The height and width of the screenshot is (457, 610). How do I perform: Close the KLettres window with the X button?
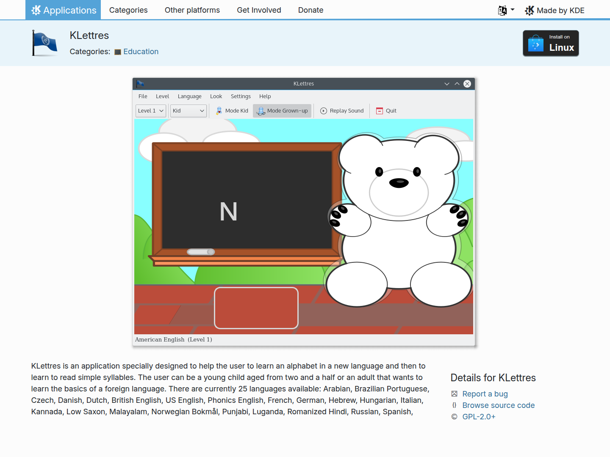coord(467,84)
